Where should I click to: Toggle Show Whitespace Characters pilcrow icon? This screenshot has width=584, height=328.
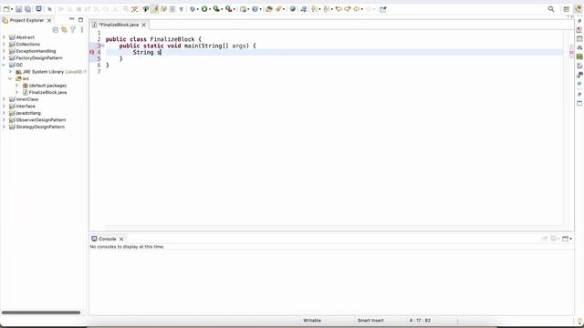(x=182, y=9)
